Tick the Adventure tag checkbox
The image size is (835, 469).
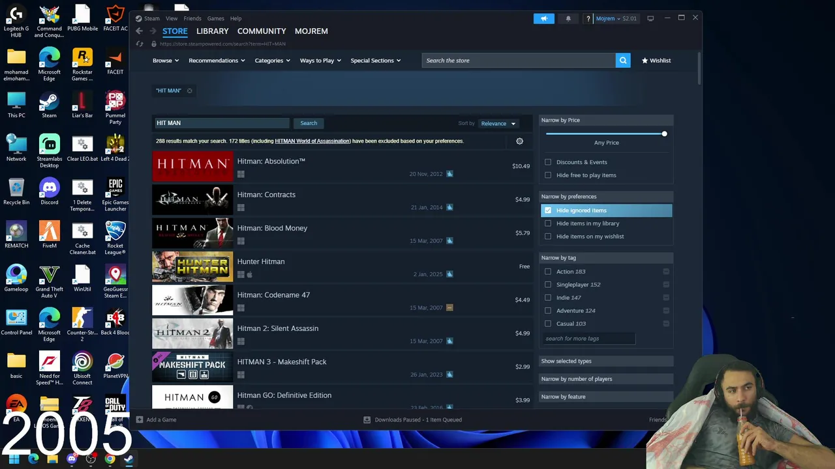tap(548, 311)
